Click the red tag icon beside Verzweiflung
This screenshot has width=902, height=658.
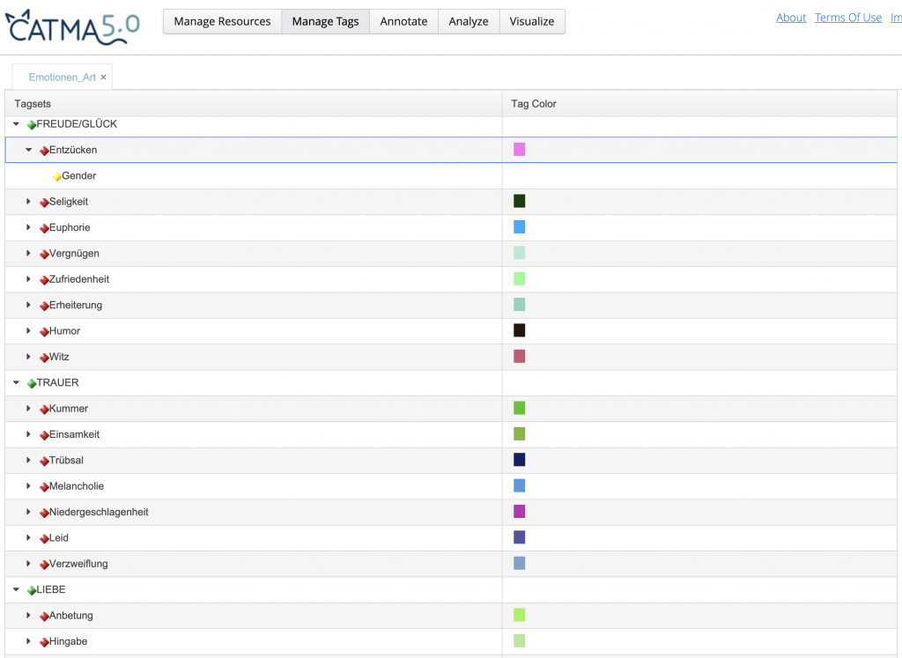tap(44, 565)
